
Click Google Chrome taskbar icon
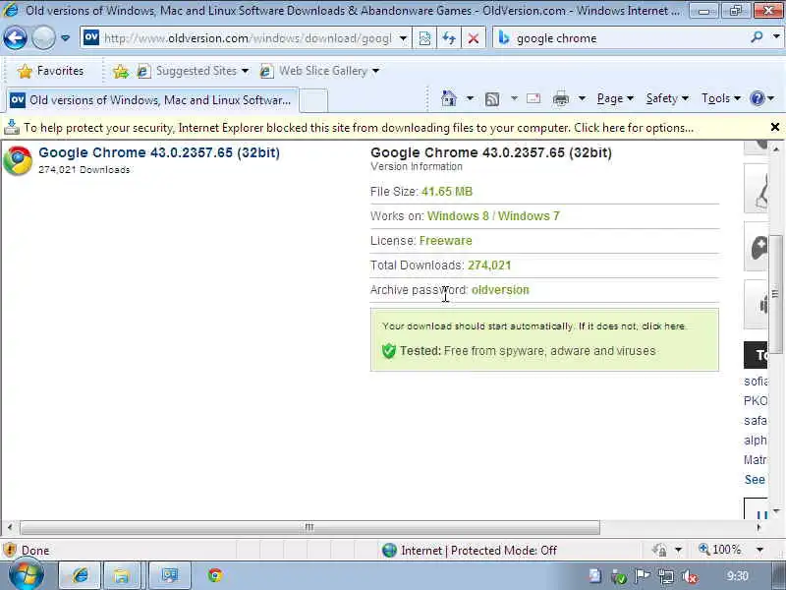click(215, 575)
